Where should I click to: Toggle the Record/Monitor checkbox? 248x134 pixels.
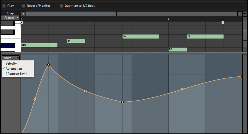[23, 6]
